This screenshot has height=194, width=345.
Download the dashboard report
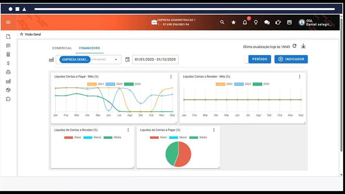coord(303,46)
